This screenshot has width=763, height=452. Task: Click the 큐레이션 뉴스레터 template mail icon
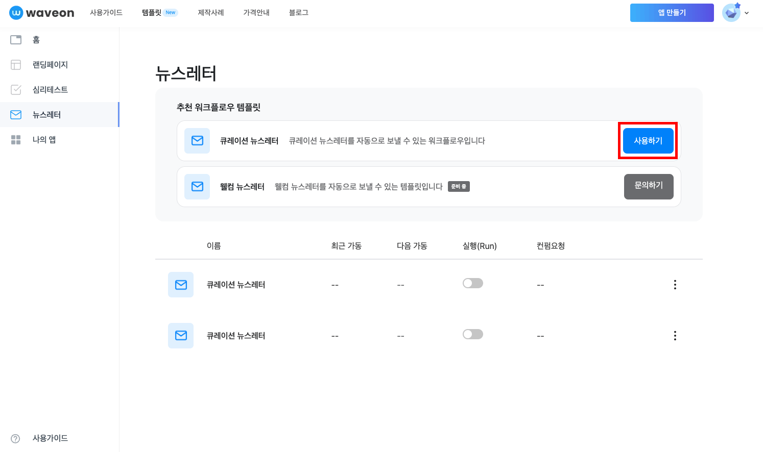[x=197, y=141]
